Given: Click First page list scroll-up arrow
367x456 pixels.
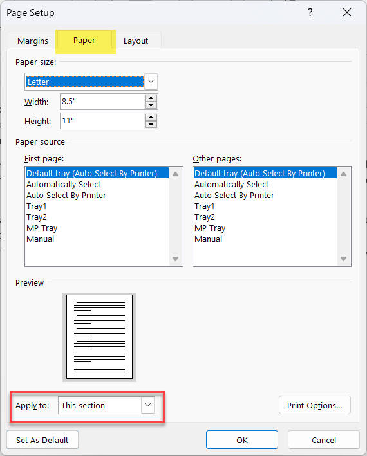Looking at the screenshot, I should point(175,174).
